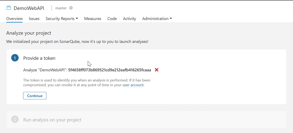Viewport: 293px width, 133px height.
Task: Click the generated token string
Action: pyautogui.click(x=109, y=70)
